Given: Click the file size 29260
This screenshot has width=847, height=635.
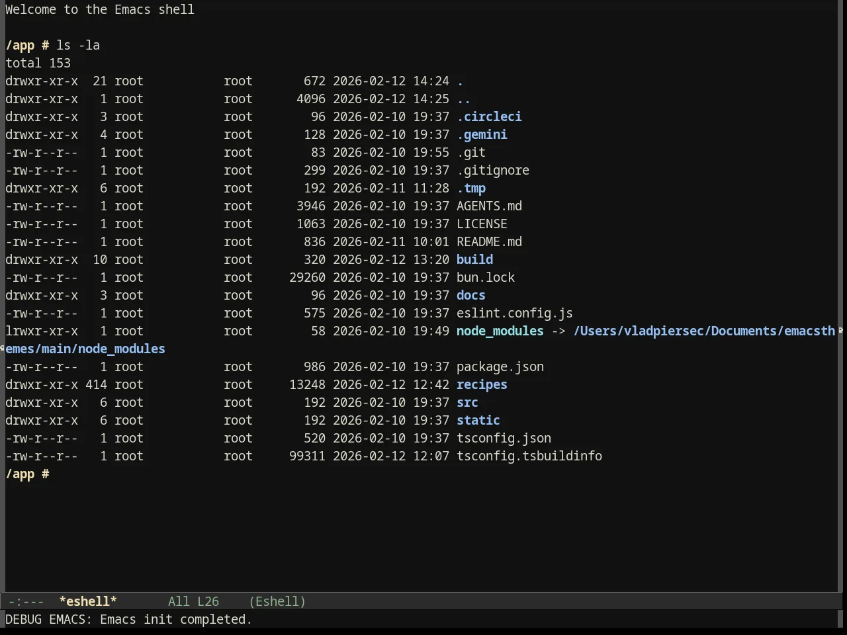Looking at the screenshot, I should click(x=307, y=277).
